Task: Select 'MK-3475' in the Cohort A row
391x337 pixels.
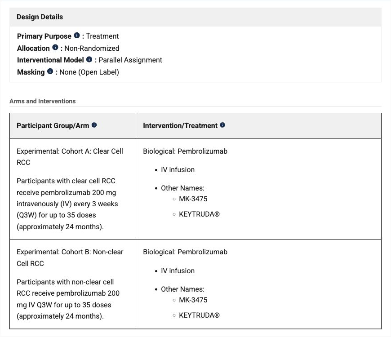Action: [x=193, y=199]
